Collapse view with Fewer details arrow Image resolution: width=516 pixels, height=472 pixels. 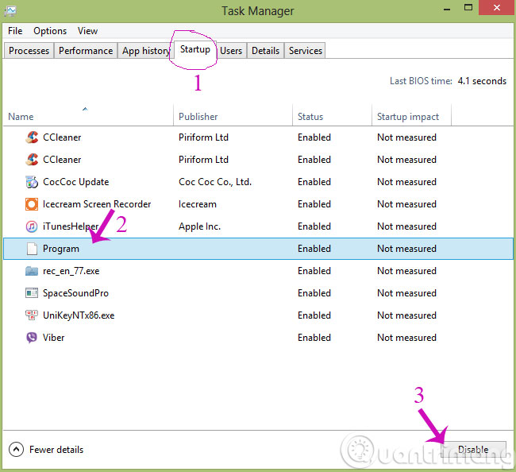point(16,450)
